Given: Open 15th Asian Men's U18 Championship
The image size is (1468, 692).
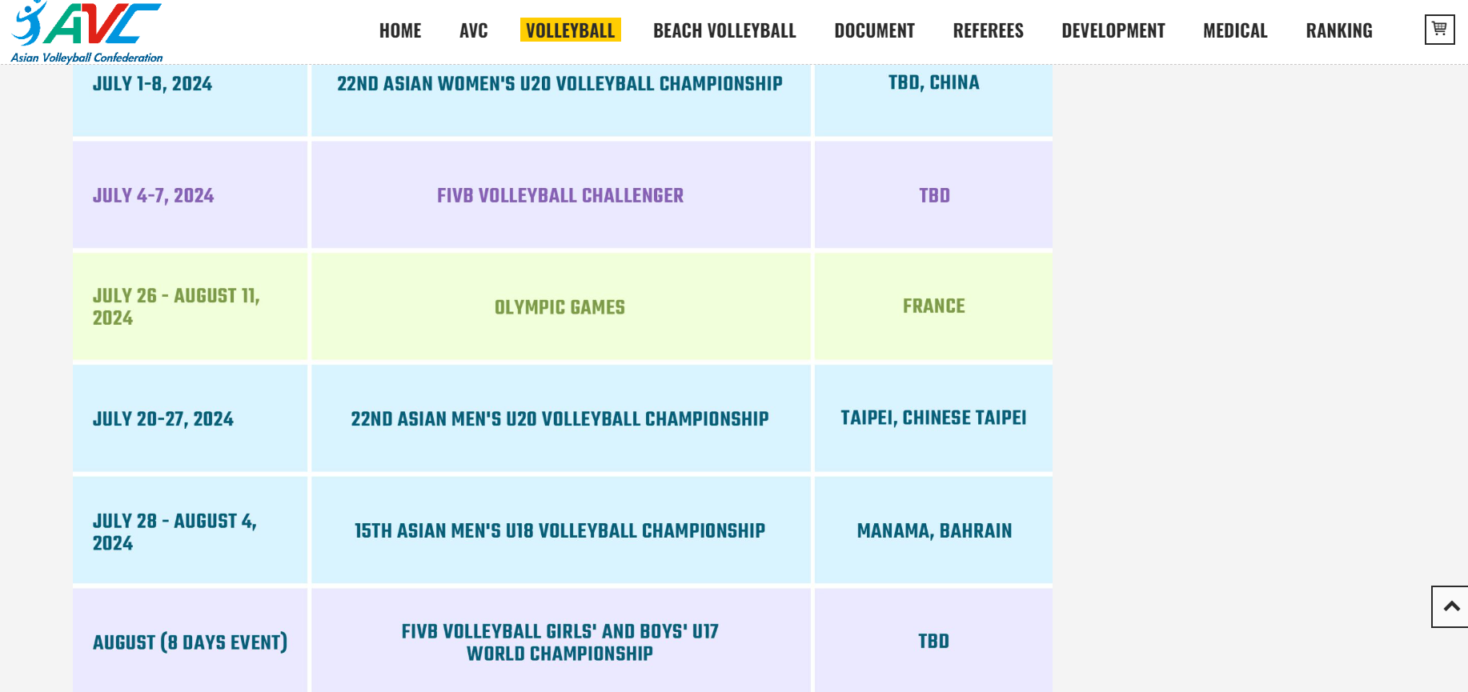Looking at the screenshot, I should tap(560, 531).
